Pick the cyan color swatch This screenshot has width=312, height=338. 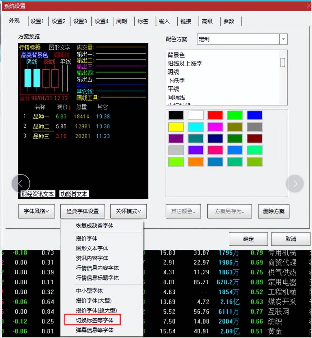[195, 127]
